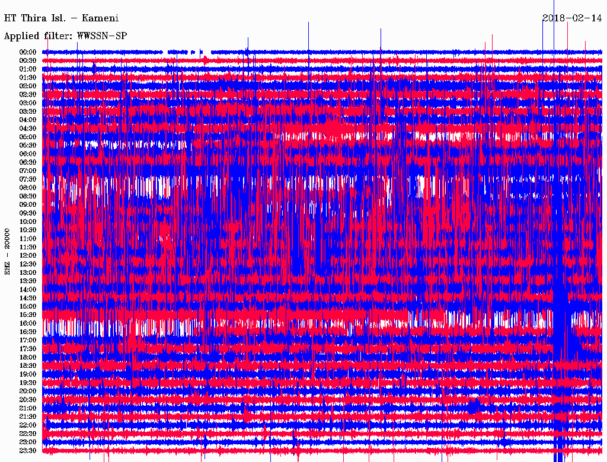The width and height of the screenshot is (607, 462).
Task: Click the 21:30 time label
Action: [28, 417]
